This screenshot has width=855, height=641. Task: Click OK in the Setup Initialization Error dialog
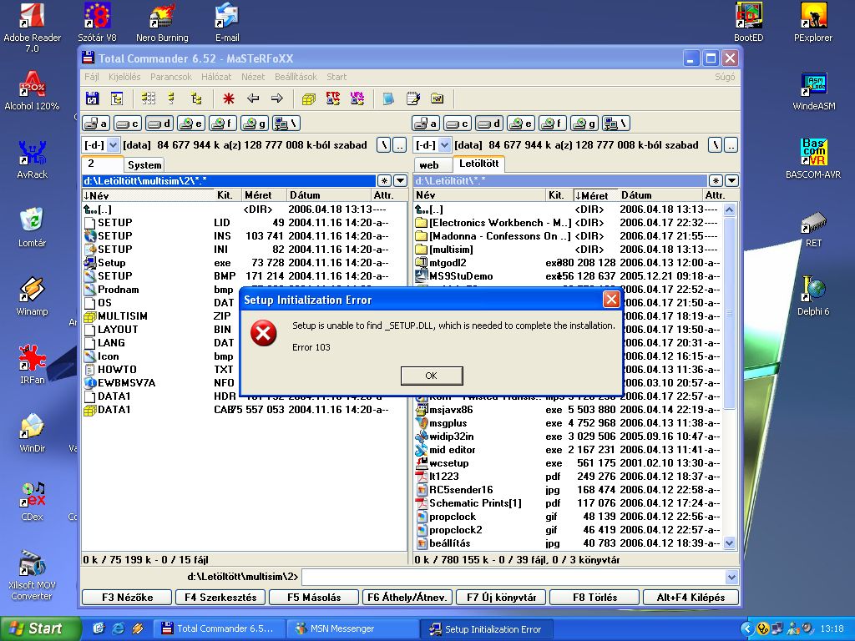432,376
